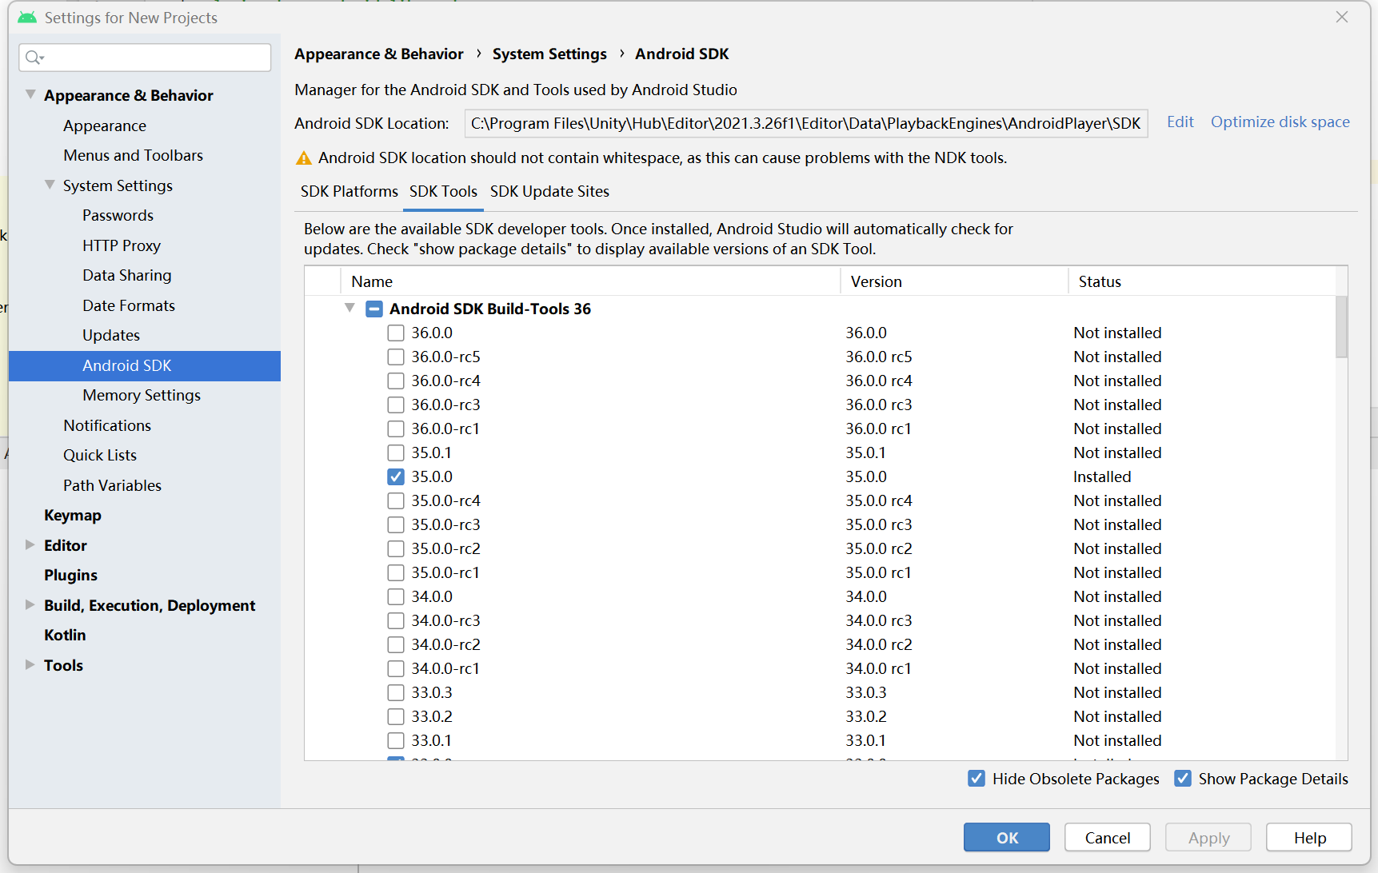Open Menus and Toolbars settings
This screenshot has width=1378, height=873.
tap(134, 155)
